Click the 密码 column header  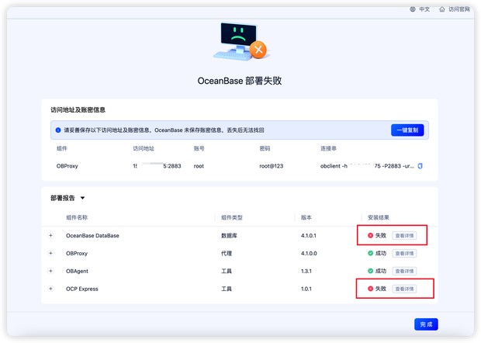click(x=265, y=148)
